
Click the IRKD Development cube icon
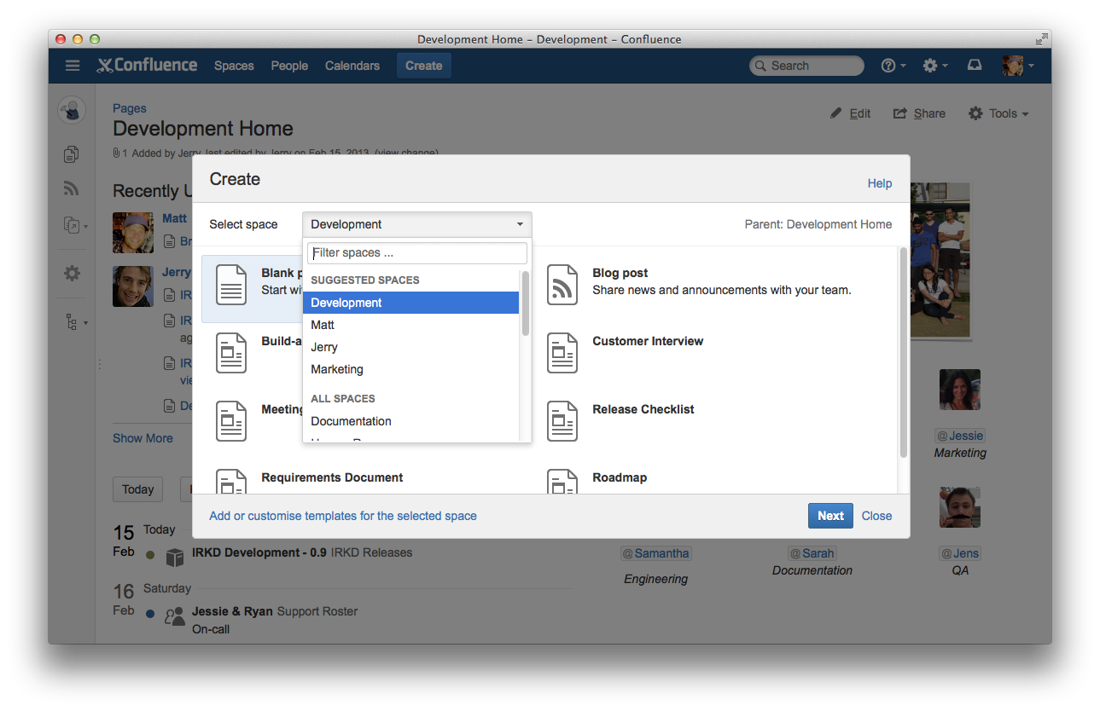(x=175, y=557)
